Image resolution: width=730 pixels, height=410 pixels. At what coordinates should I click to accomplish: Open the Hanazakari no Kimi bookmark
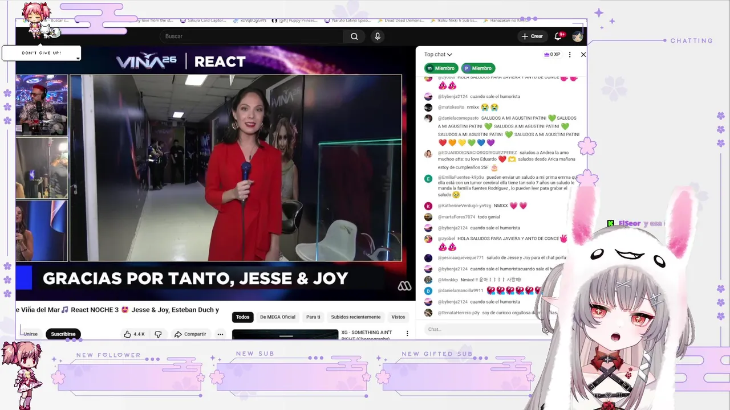pos(505,20)
